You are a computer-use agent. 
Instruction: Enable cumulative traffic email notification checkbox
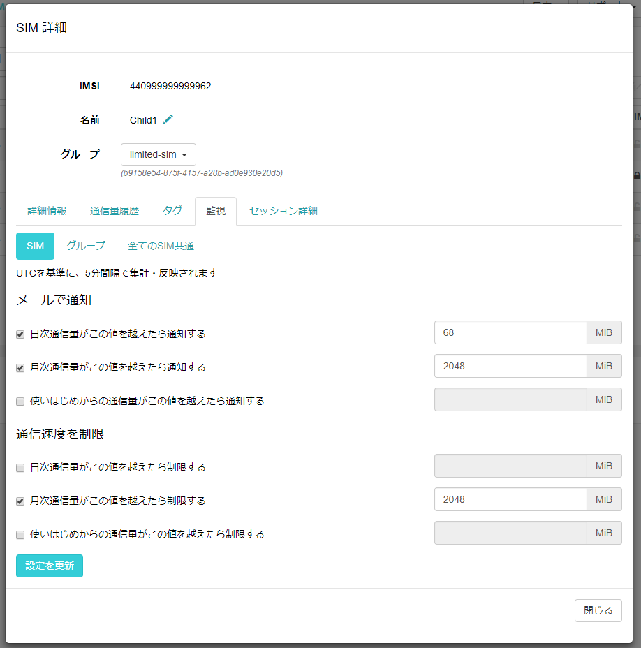(x=20, y=402)
